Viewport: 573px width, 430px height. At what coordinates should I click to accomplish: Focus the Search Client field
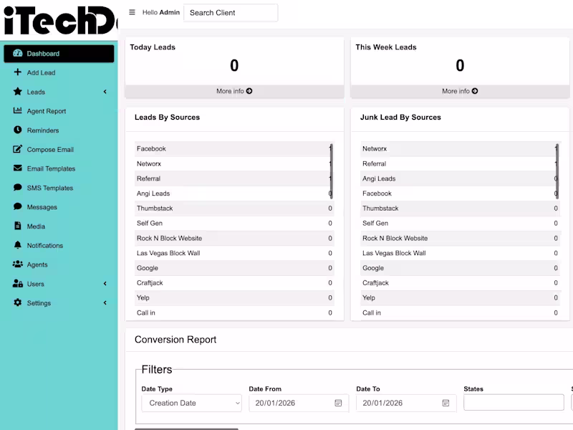point(231,13)
